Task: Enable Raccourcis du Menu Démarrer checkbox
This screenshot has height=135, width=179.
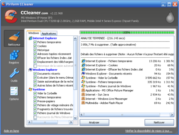Action: pyautogui.click(x=35, y=117)
